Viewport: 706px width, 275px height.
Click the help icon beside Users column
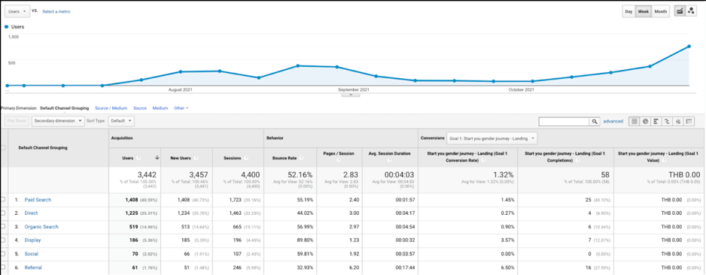[x=138, y=158]
